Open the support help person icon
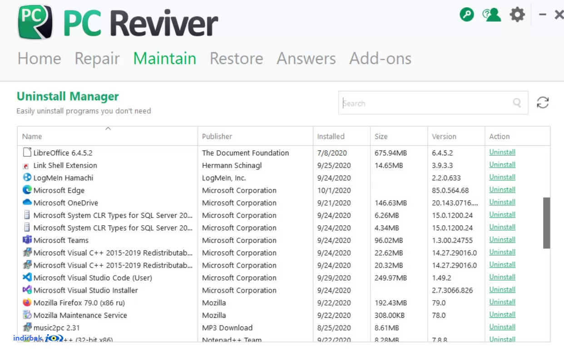Screen dimensions: 564x351 coord(491,15)
